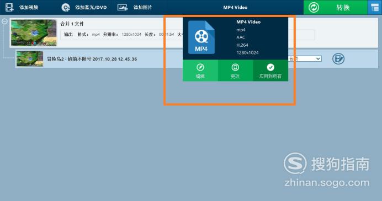Click the Add Blu-ray/DVD disc icon
This screenshot has height=201, width=382.
coord(65,8)
